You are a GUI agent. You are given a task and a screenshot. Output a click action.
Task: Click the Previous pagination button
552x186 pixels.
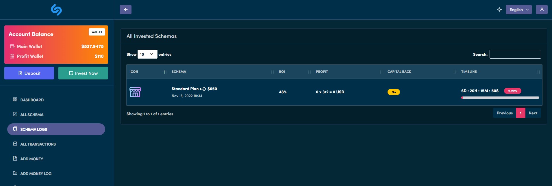pyautogui.click(x=505, y=113)
